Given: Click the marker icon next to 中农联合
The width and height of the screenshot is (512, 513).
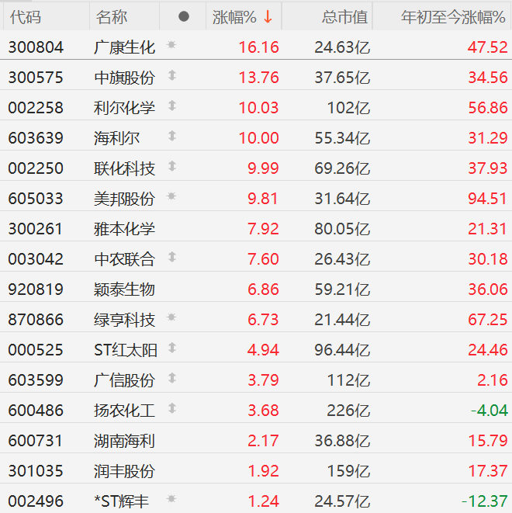Looking at the screenshot, I should (x=172, y=257).
